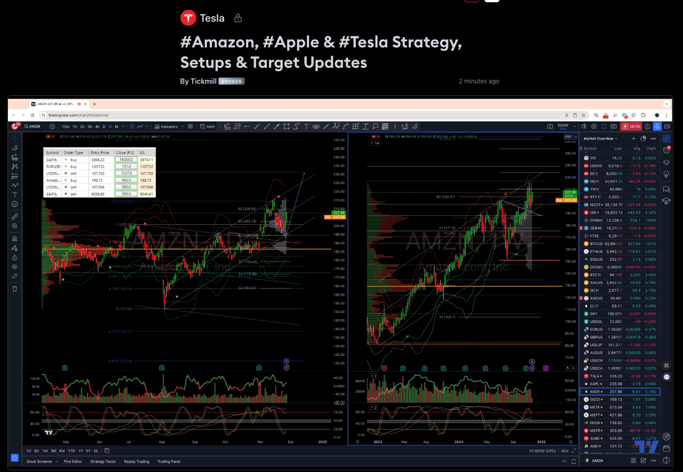Click the trash remove drawings icon
Viewport: 683px width, 472px height.
15,289
